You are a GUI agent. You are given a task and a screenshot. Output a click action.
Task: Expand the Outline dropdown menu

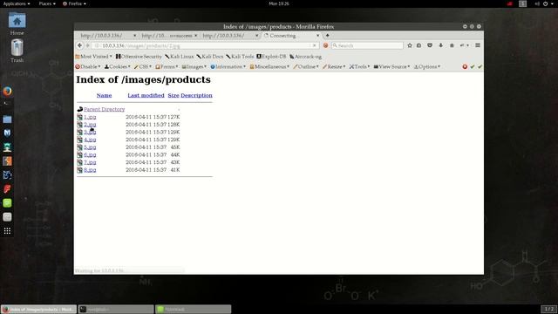[306, 67]
